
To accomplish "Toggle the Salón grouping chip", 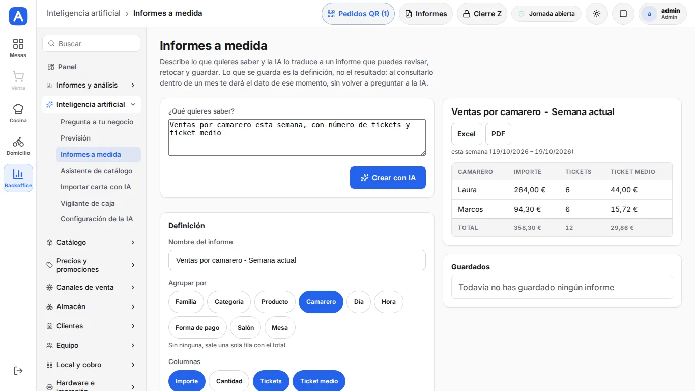I will (246, 328).
